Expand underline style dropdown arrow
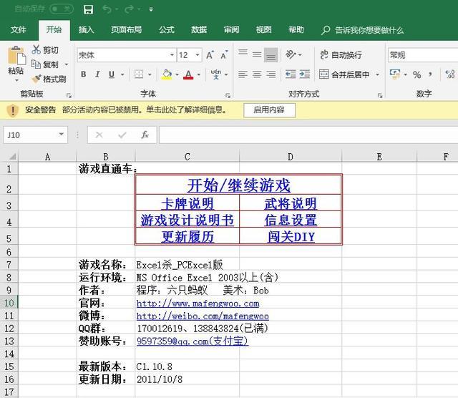The height and width of the screenshot is (398, 458). [x=122, y=74]
